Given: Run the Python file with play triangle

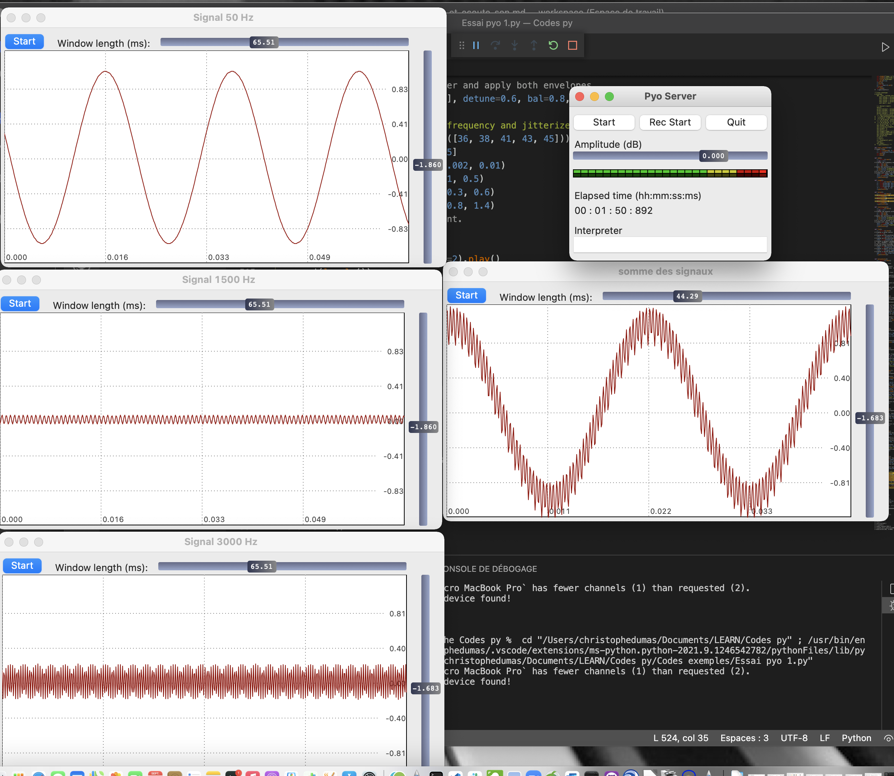Looking at the screenshot, I should coord(885,47).
